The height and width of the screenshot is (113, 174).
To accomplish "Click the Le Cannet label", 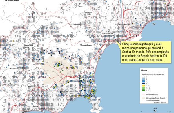I will click(36, 96).
